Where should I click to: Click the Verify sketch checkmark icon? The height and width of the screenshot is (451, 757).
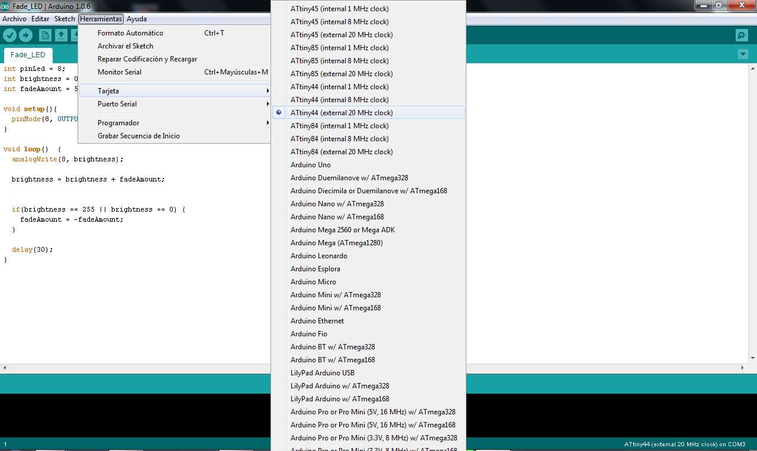coord(9,35)
